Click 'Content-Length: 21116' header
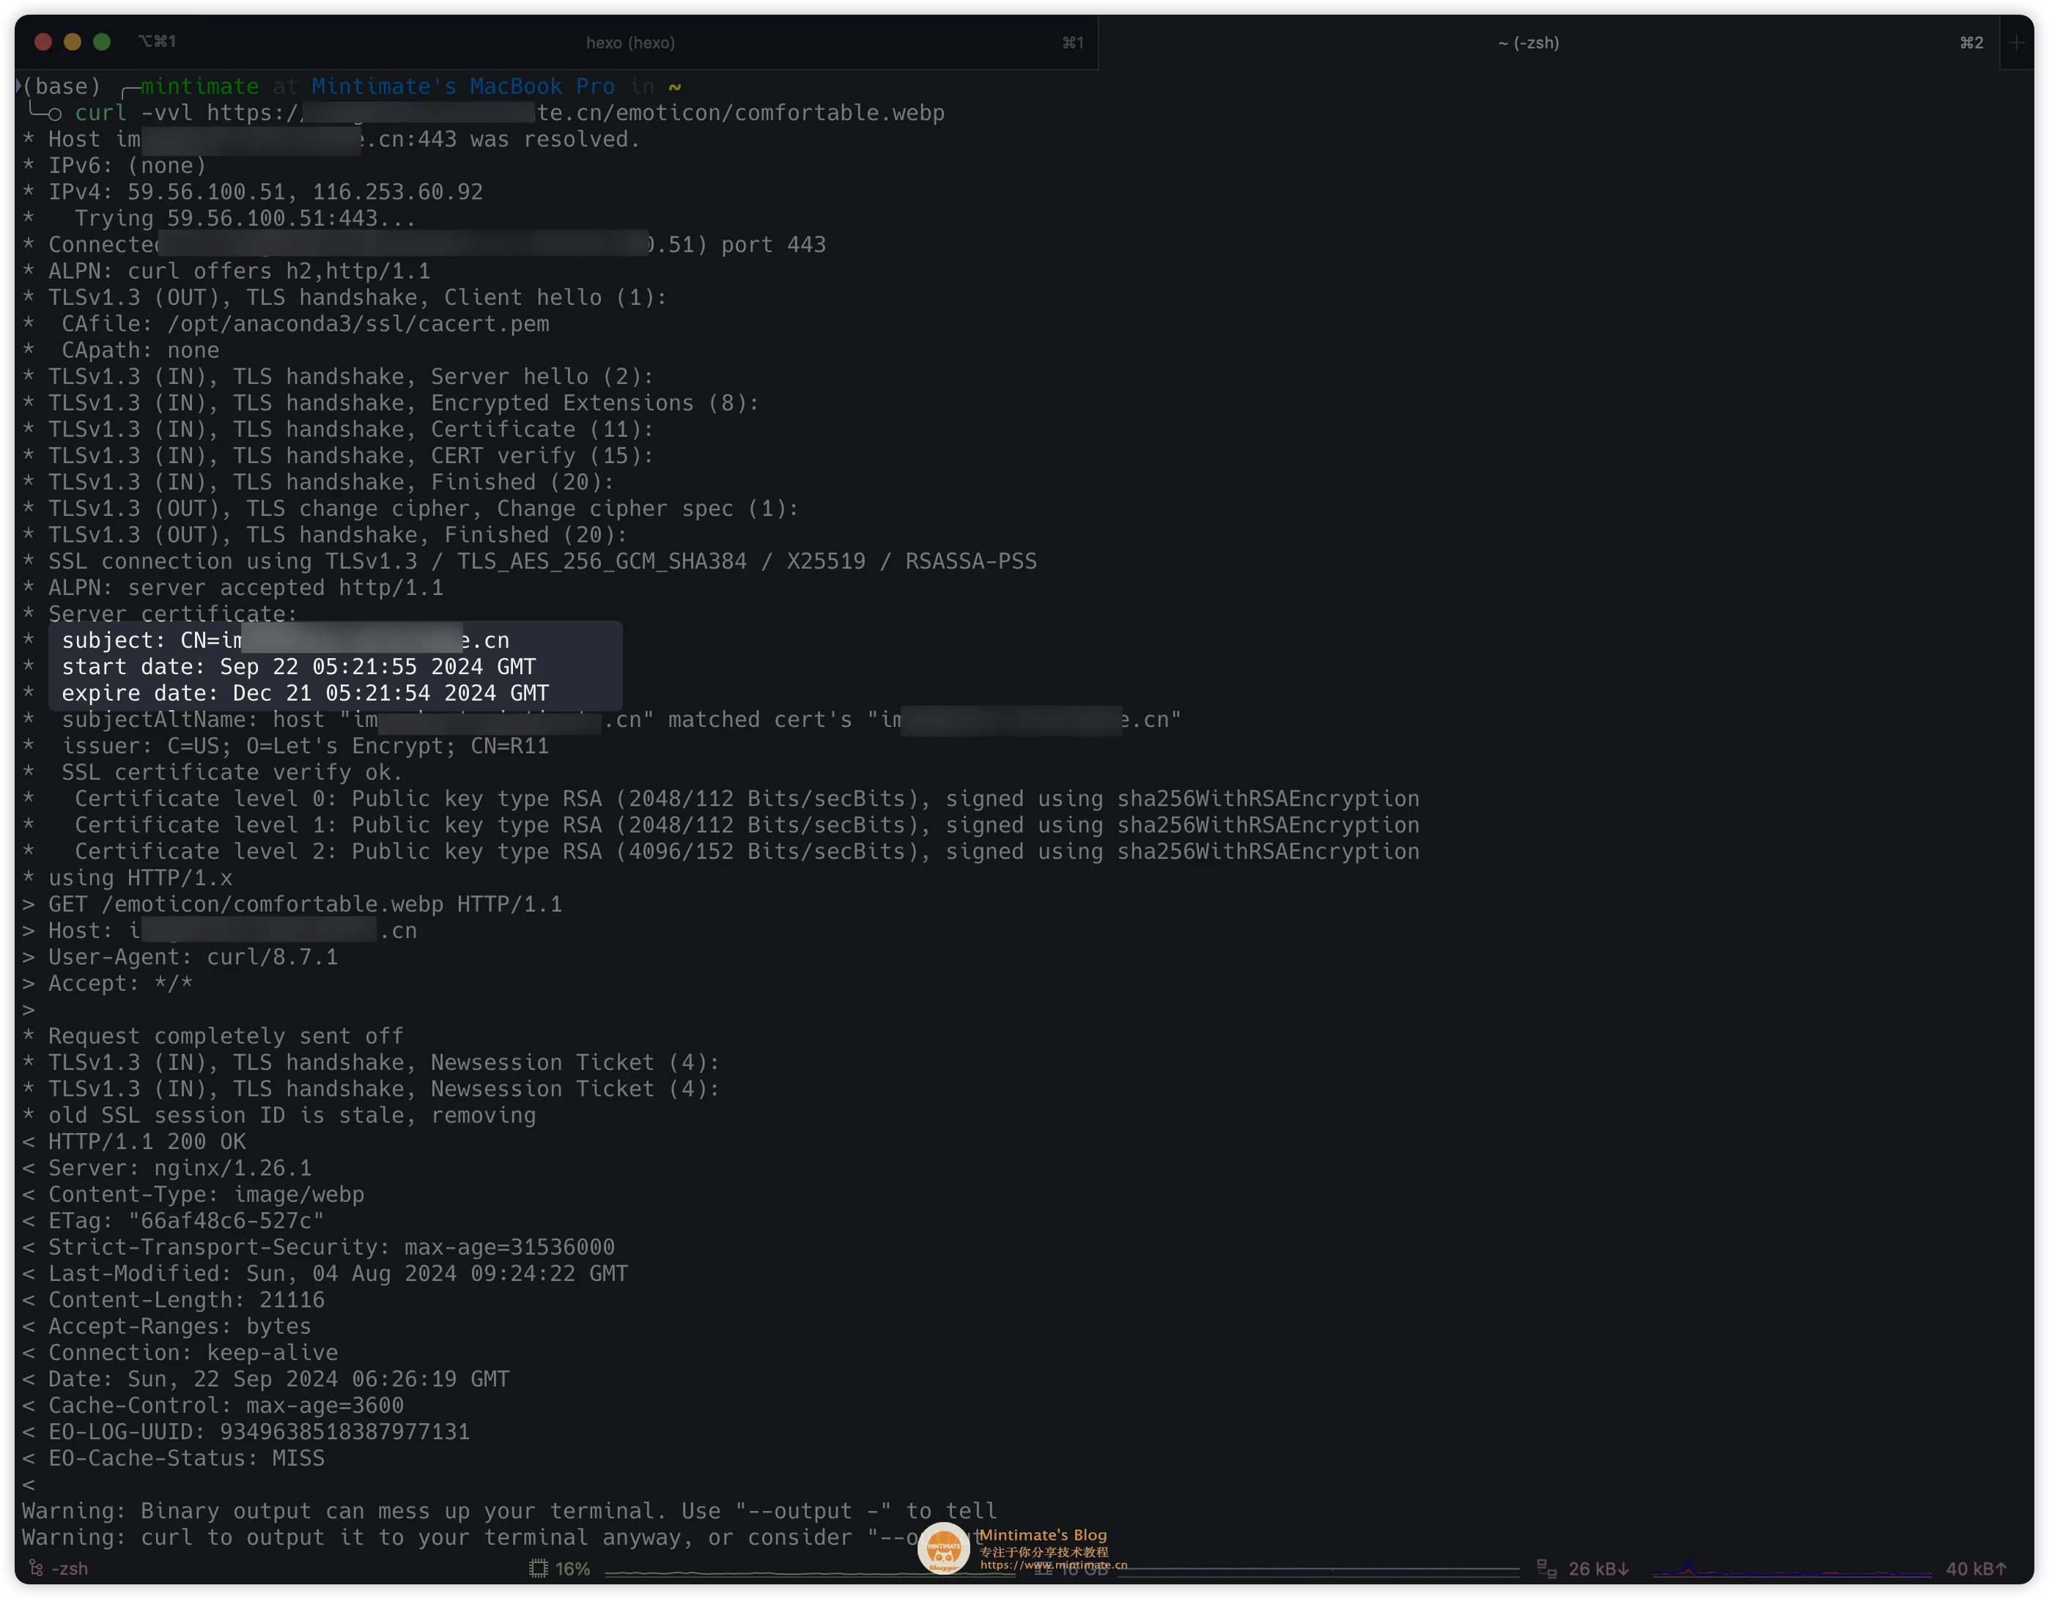 coord(174,1300)
